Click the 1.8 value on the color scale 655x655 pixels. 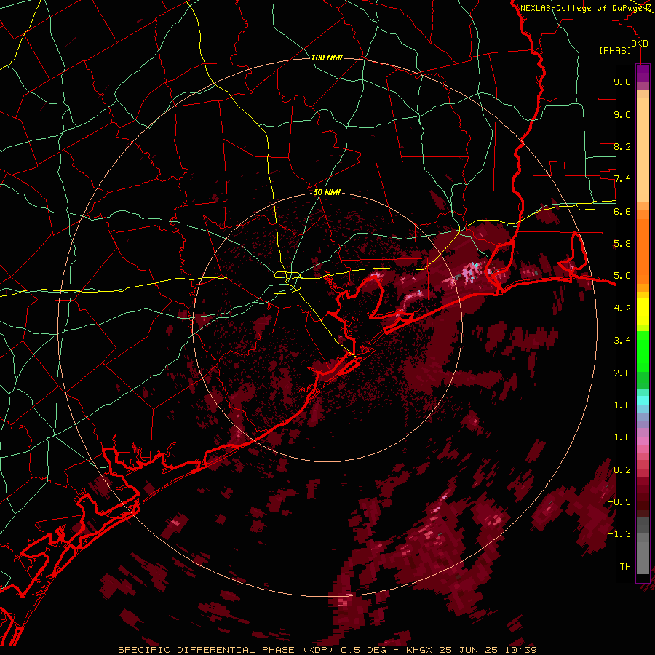(622, 405)
